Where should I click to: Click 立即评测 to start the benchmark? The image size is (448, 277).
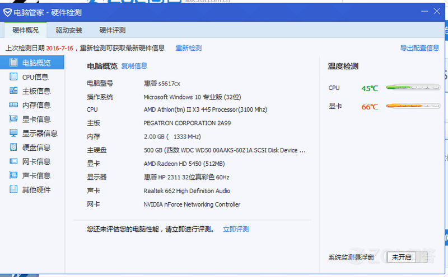coord(236,229)
